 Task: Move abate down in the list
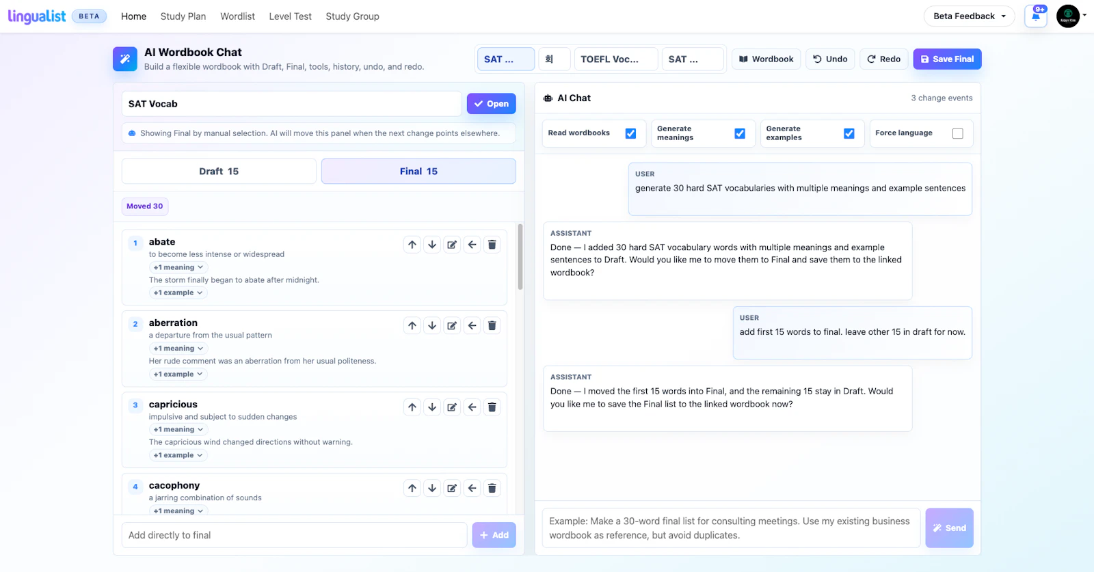point(432,245)
